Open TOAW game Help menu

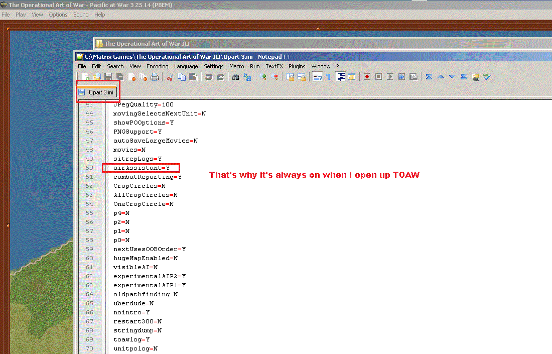point(100,15)
